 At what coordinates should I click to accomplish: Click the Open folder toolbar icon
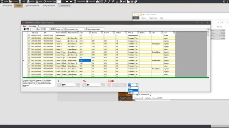coord(10,1)
